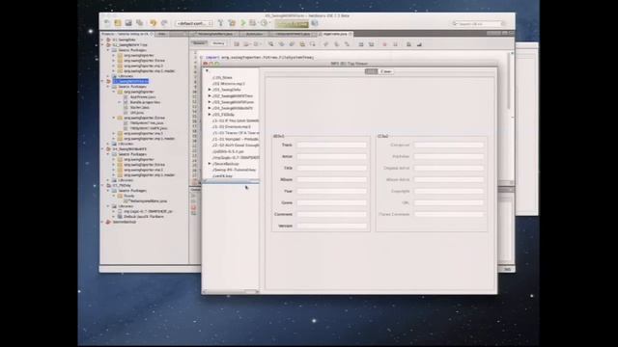
Task: Switch to the History view in the editor
Action: coord(218,43)
